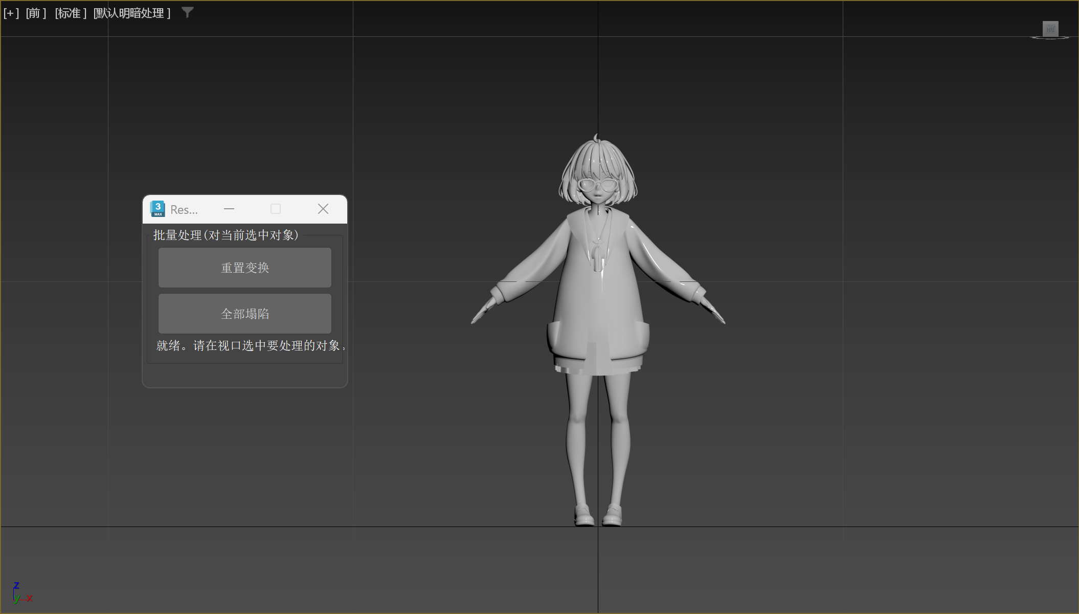The width and height of the screenshot is (1079, 614).
Task: Open the [默认明暗处理] shading menu
Action: tap(132, 13)
